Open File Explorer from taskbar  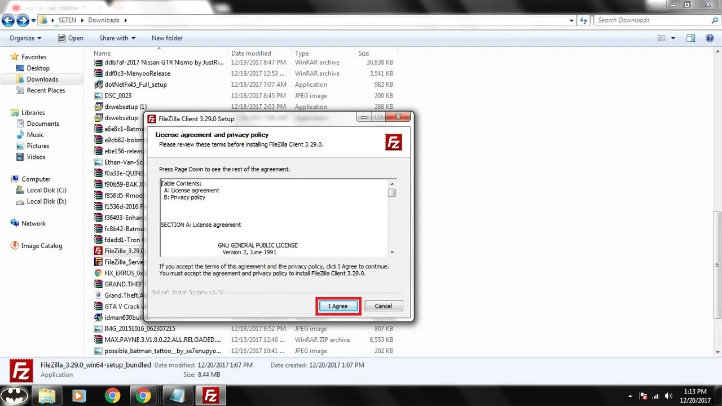pyautogui.click(x=47, y=395)
